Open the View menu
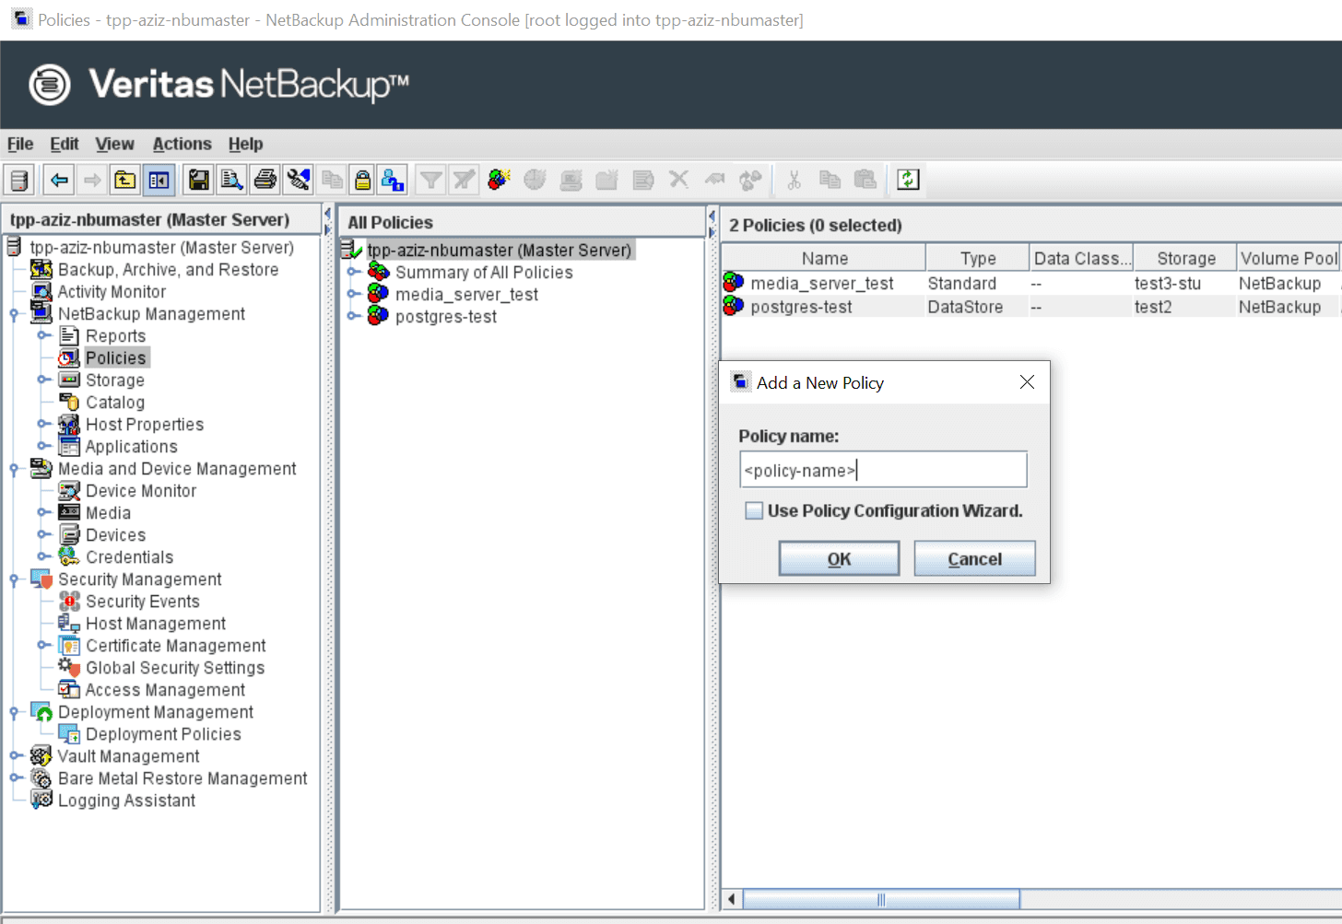 [113, 144]
